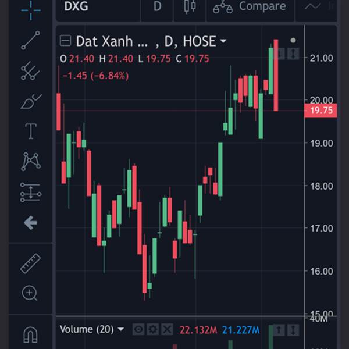Click the 18.00 price axis label
Viewport: 349px width, 349px height.
point(322,186)
